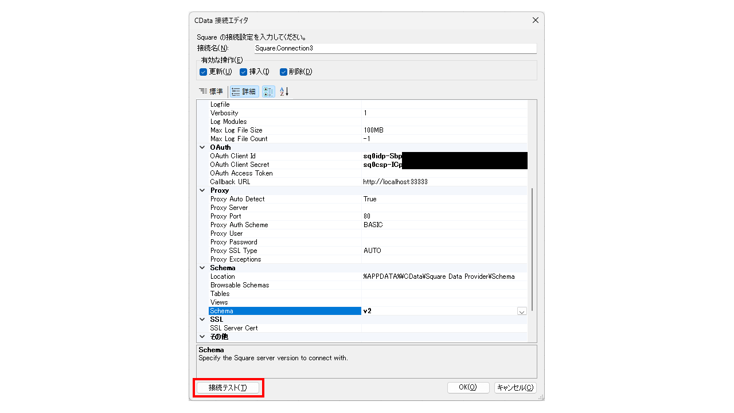Collapse the SSL category

click(202, 320)
